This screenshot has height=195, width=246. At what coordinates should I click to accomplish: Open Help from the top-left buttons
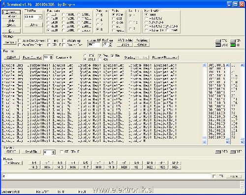(x=11, y=21)
